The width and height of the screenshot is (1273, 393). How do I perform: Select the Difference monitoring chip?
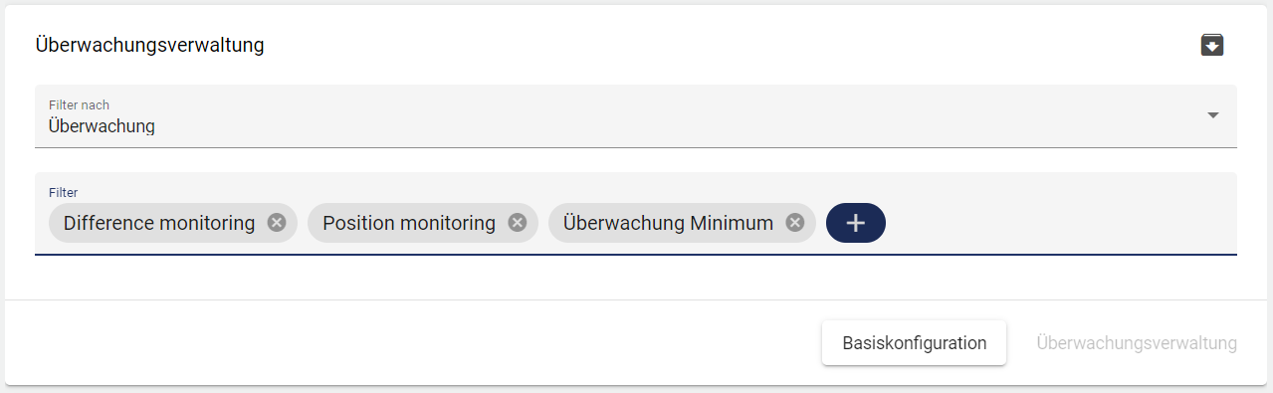(159, 223)
